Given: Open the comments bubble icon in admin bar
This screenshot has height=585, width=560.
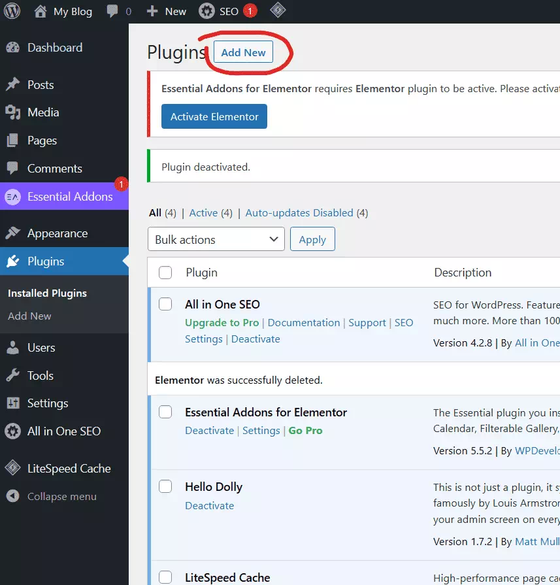Looking at the screenshot, I should pyautogui.click(x=112, y=11).
